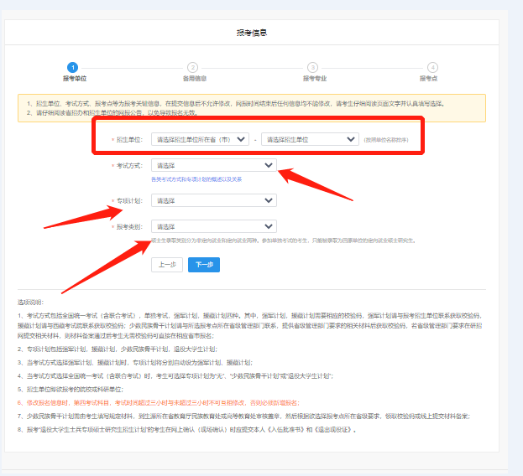Screen dimensions: 523x476
Task: Click the 上一步 button
Action: click(x=166, y=265)
